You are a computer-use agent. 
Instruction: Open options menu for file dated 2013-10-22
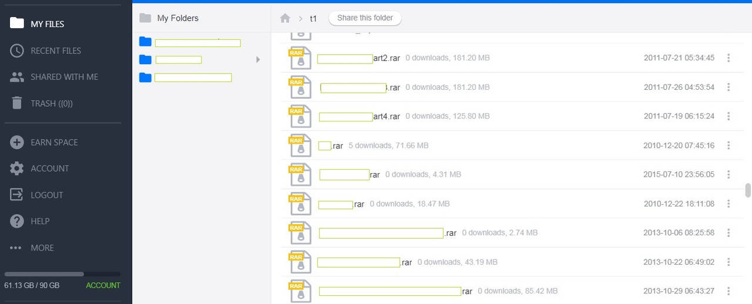point(728,262)
